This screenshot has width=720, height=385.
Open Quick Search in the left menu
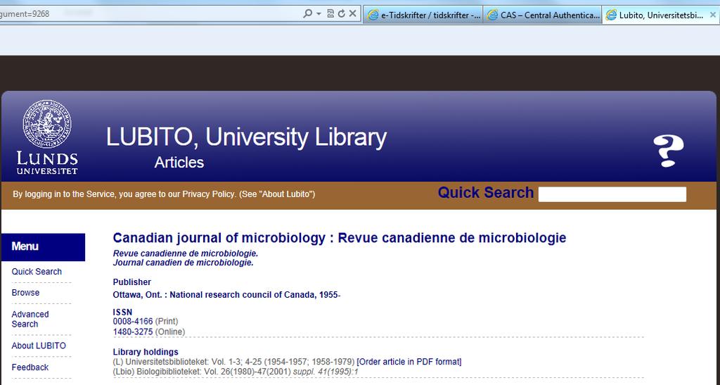click(x=37, y=272)
